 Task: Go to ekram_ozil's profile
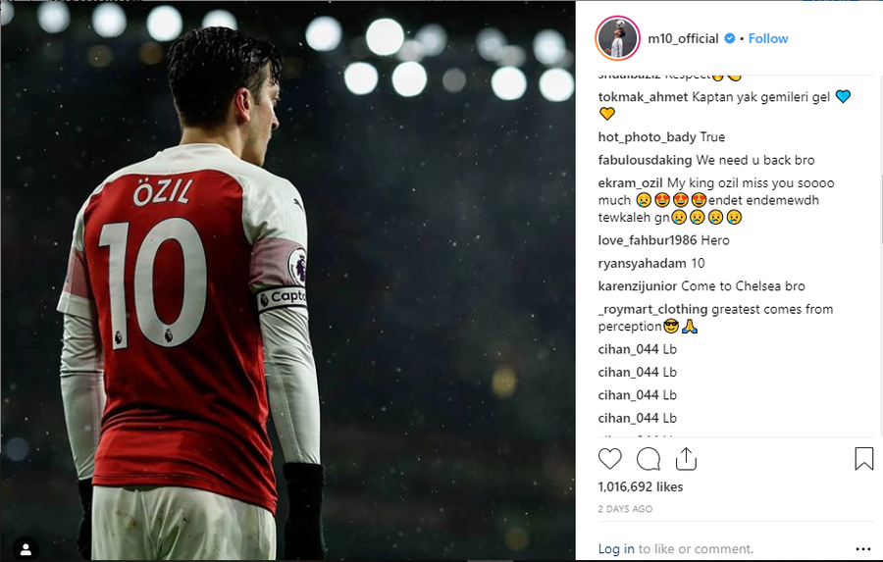pos(630,183)
